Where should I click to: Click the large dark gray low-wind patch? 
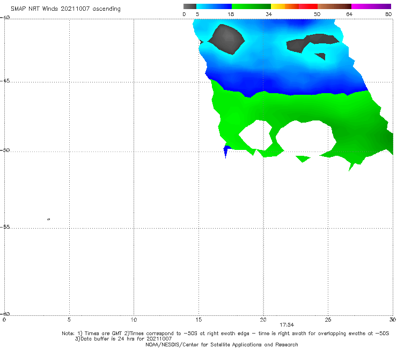[226, 39]
